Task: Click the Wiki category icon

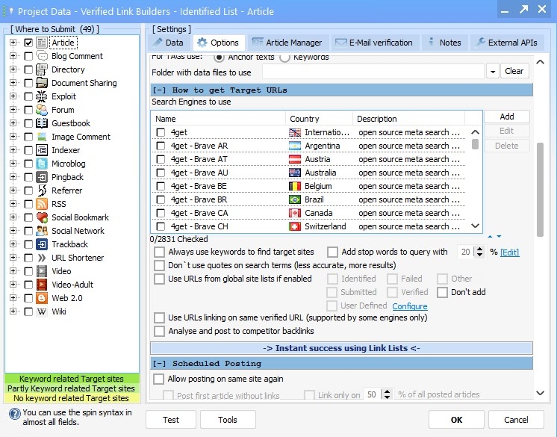Action: tap(42, 312)
